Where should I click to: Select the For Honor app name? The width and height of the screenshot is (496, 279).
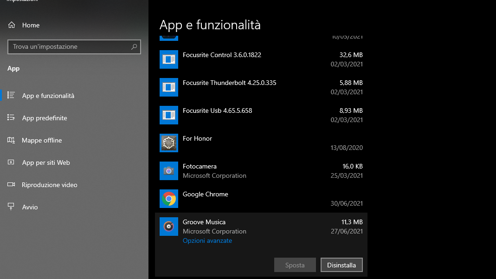tap(197, 138)
